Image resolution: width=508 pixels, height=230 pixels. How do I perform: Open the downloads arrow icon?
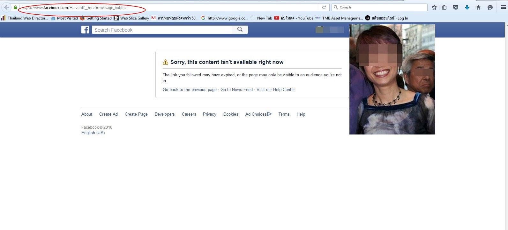point(467,7)
